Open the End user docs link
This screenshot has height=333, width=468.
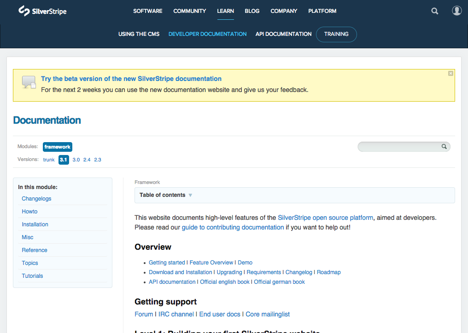pyautogui.click(x=220, y=314)
